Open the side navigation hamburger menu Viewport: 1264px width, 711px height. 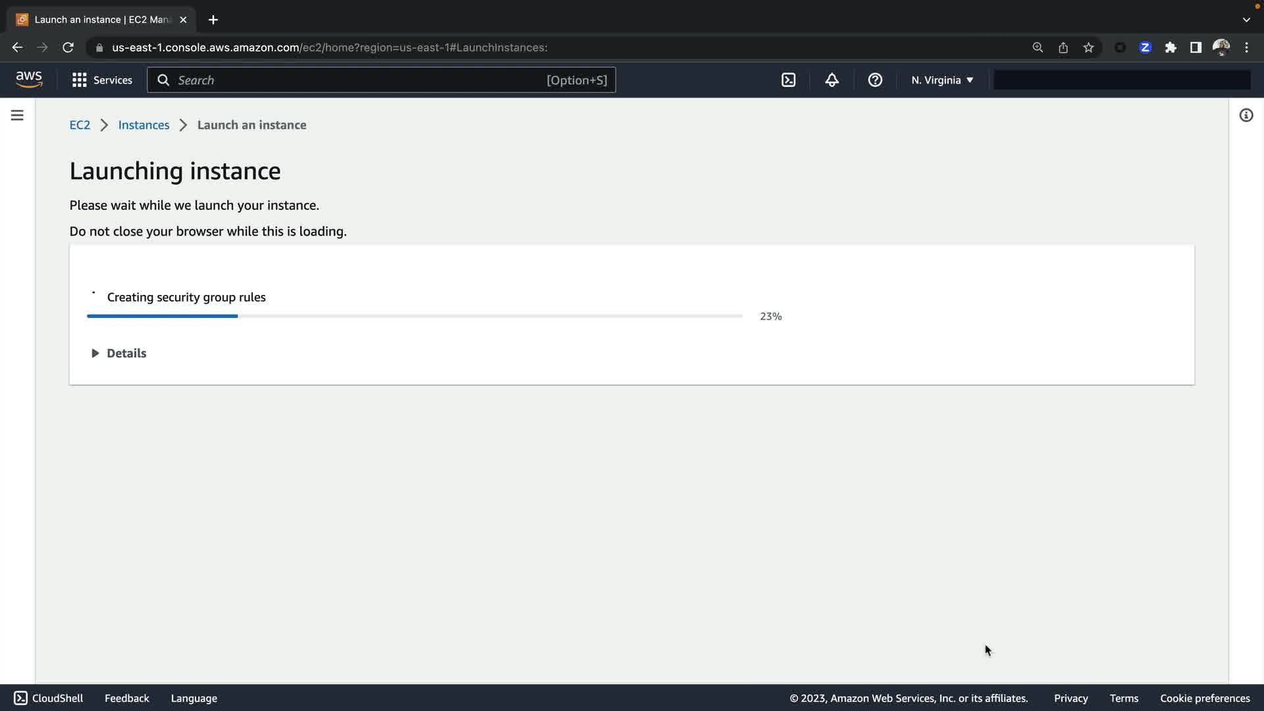[x=17, y=115]
